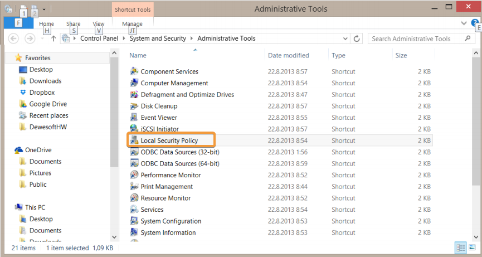The image size is (482, 257).
Task: Open the File tab
Action: (x=18, y=23)
